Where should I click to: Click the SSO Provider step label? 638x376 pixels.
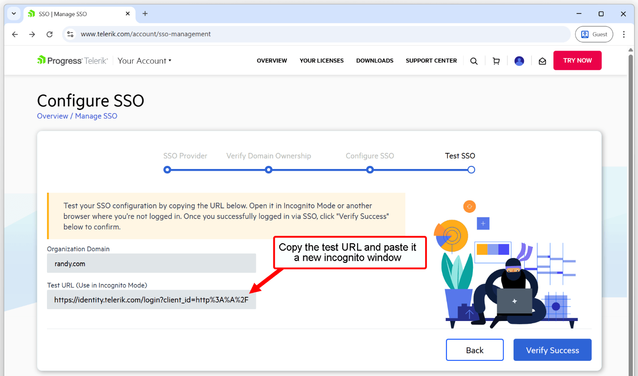point(185,156)
